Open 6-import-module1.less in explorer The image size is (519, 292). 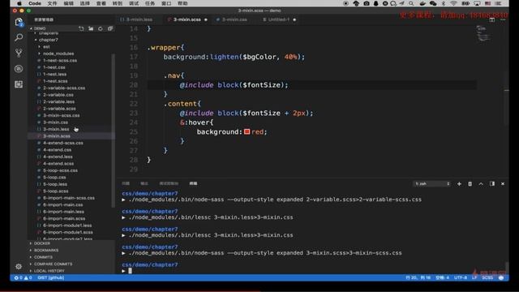(x=67, y=225)
